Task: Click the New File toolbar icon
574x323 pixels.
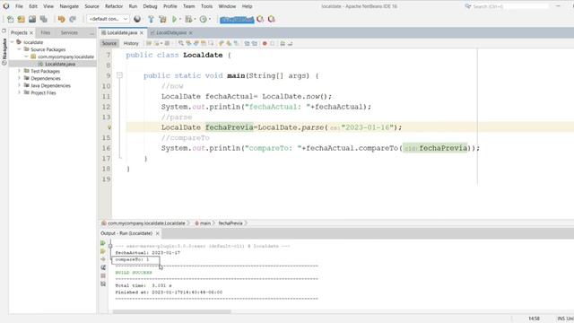Action: (x=10, y=19)
